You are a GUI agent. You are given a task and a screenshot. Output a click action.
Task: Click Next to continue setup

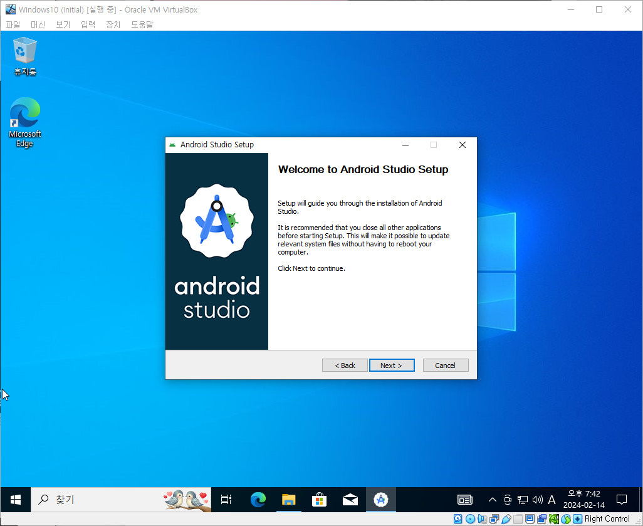(x=392, y=365)
